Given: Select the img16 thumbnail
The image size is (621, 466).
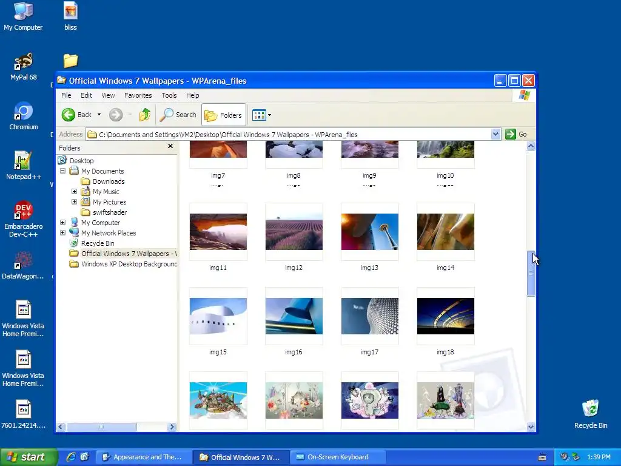Looking at the screenshot, I should coord(294,316).
